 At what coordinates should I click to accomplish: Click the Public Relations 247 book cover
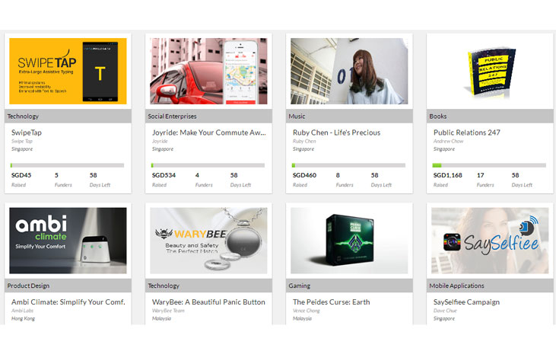coord(490,72)
